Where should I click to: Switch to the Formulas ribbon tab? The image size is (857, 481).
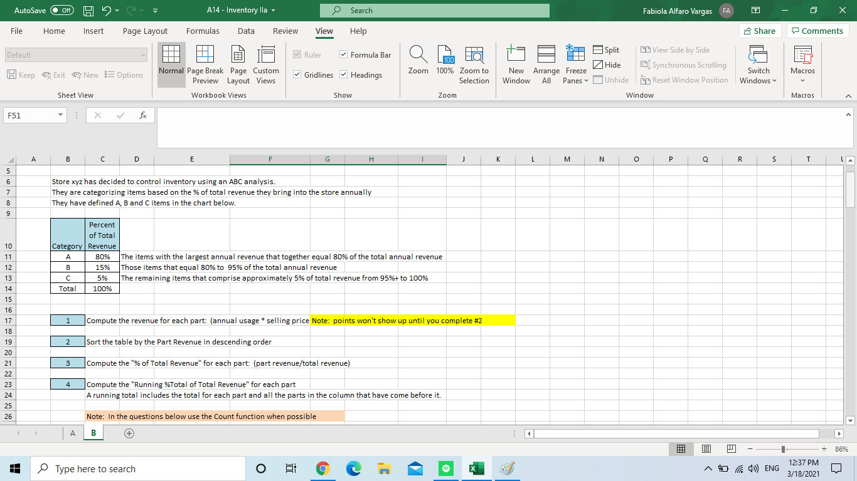pos(203,31)
